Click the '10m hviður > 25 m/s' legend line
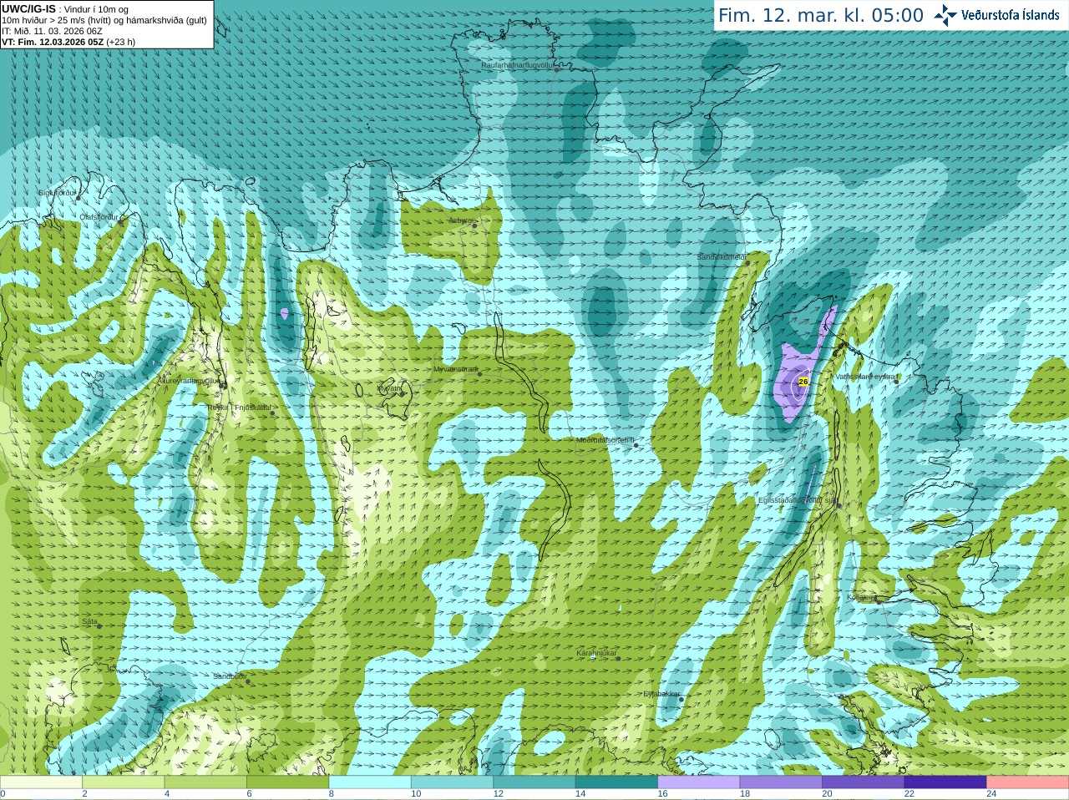Image resolution: width=1069 pixels, height=800 pixels. click(x=104, y=20)
